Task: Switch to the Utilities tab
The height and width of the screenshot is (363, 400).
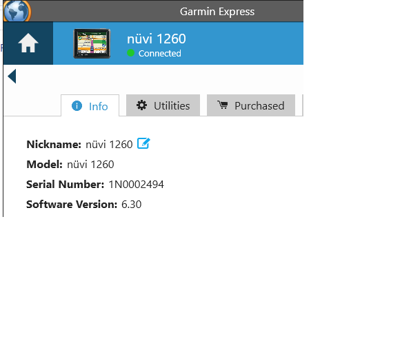Action: (x=163, y=105)
